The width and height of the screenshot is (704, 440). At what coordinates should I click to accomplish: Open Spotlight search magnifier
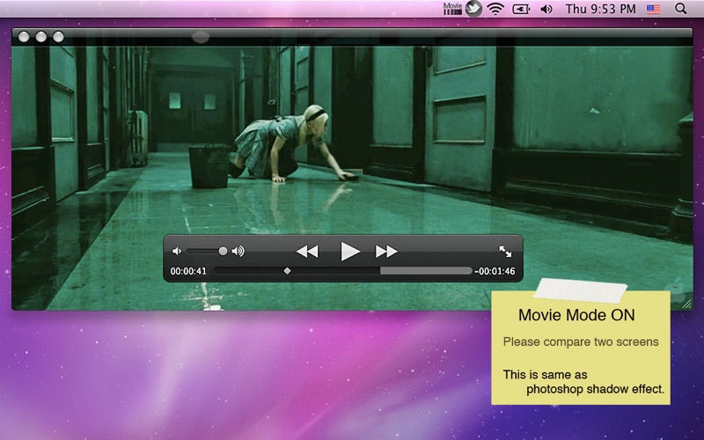680,9
